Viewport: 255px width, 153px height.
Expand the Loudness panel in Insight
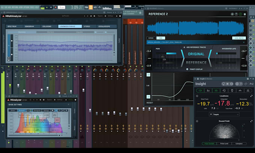251,96
